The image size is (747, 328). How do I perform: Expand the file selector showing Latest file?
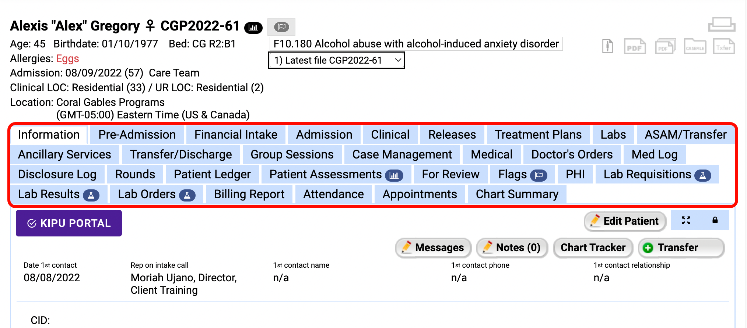(397, 60)
